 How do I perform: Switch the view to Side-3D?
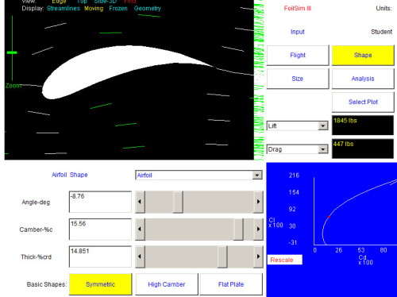click(x=106, y=2)
